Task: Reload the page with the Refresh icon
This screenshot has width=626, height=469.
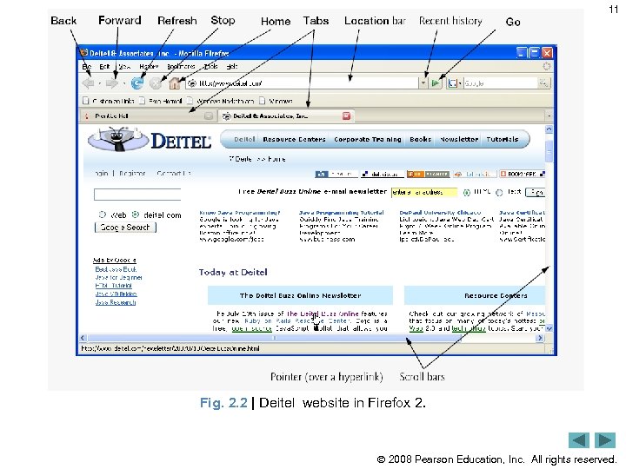Action: coord(137,83)
